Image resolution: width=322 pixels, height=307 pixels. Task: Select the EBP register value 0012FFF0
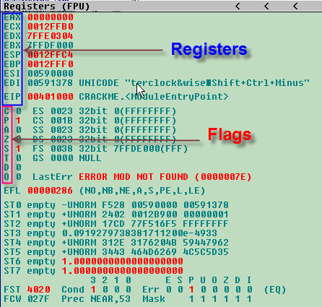pos(51,64)
